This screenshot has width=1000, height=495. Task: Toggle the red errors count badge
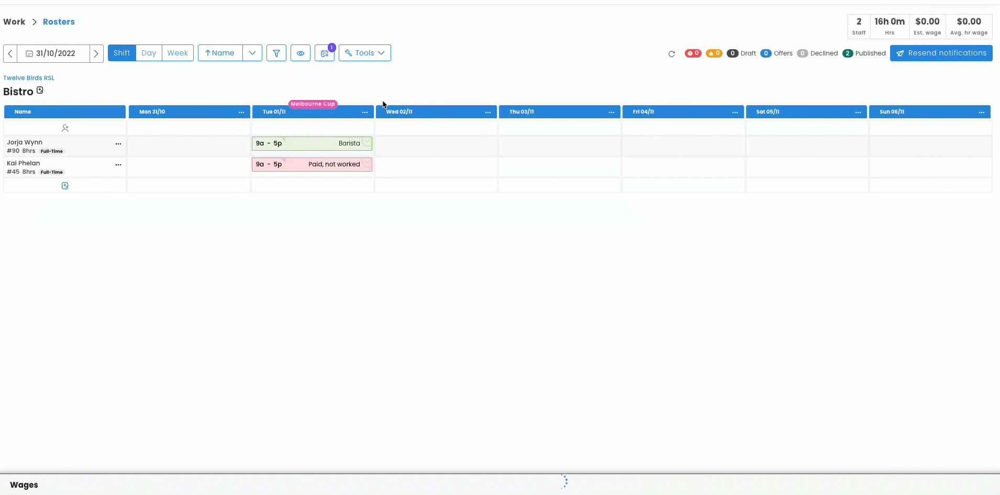tap(693, 53)
